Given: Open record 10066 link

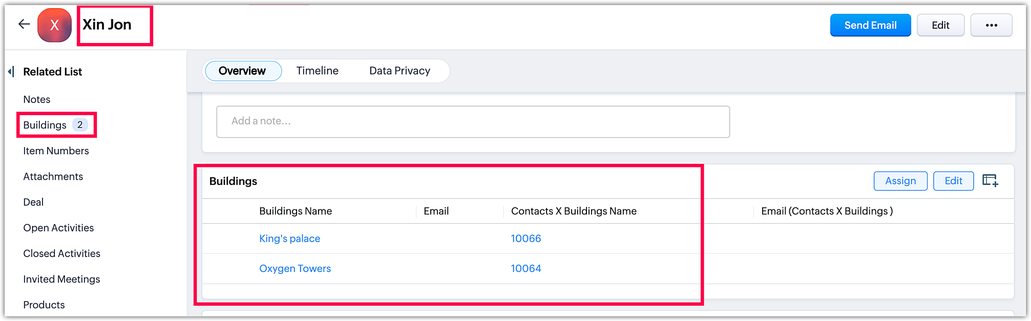Looking at the screenshot, I should pyautogui.click(x=526, y=239).
